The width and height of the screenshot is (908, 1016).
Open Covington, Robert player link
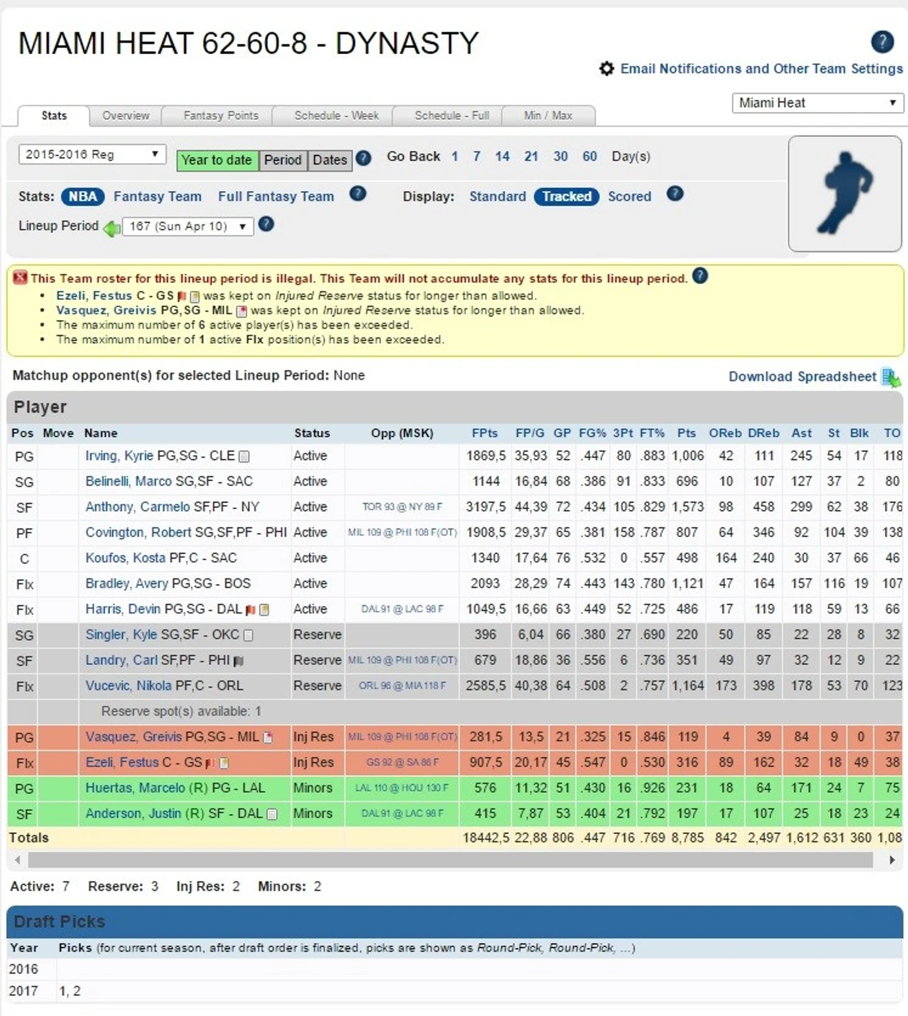pos(138,532)
